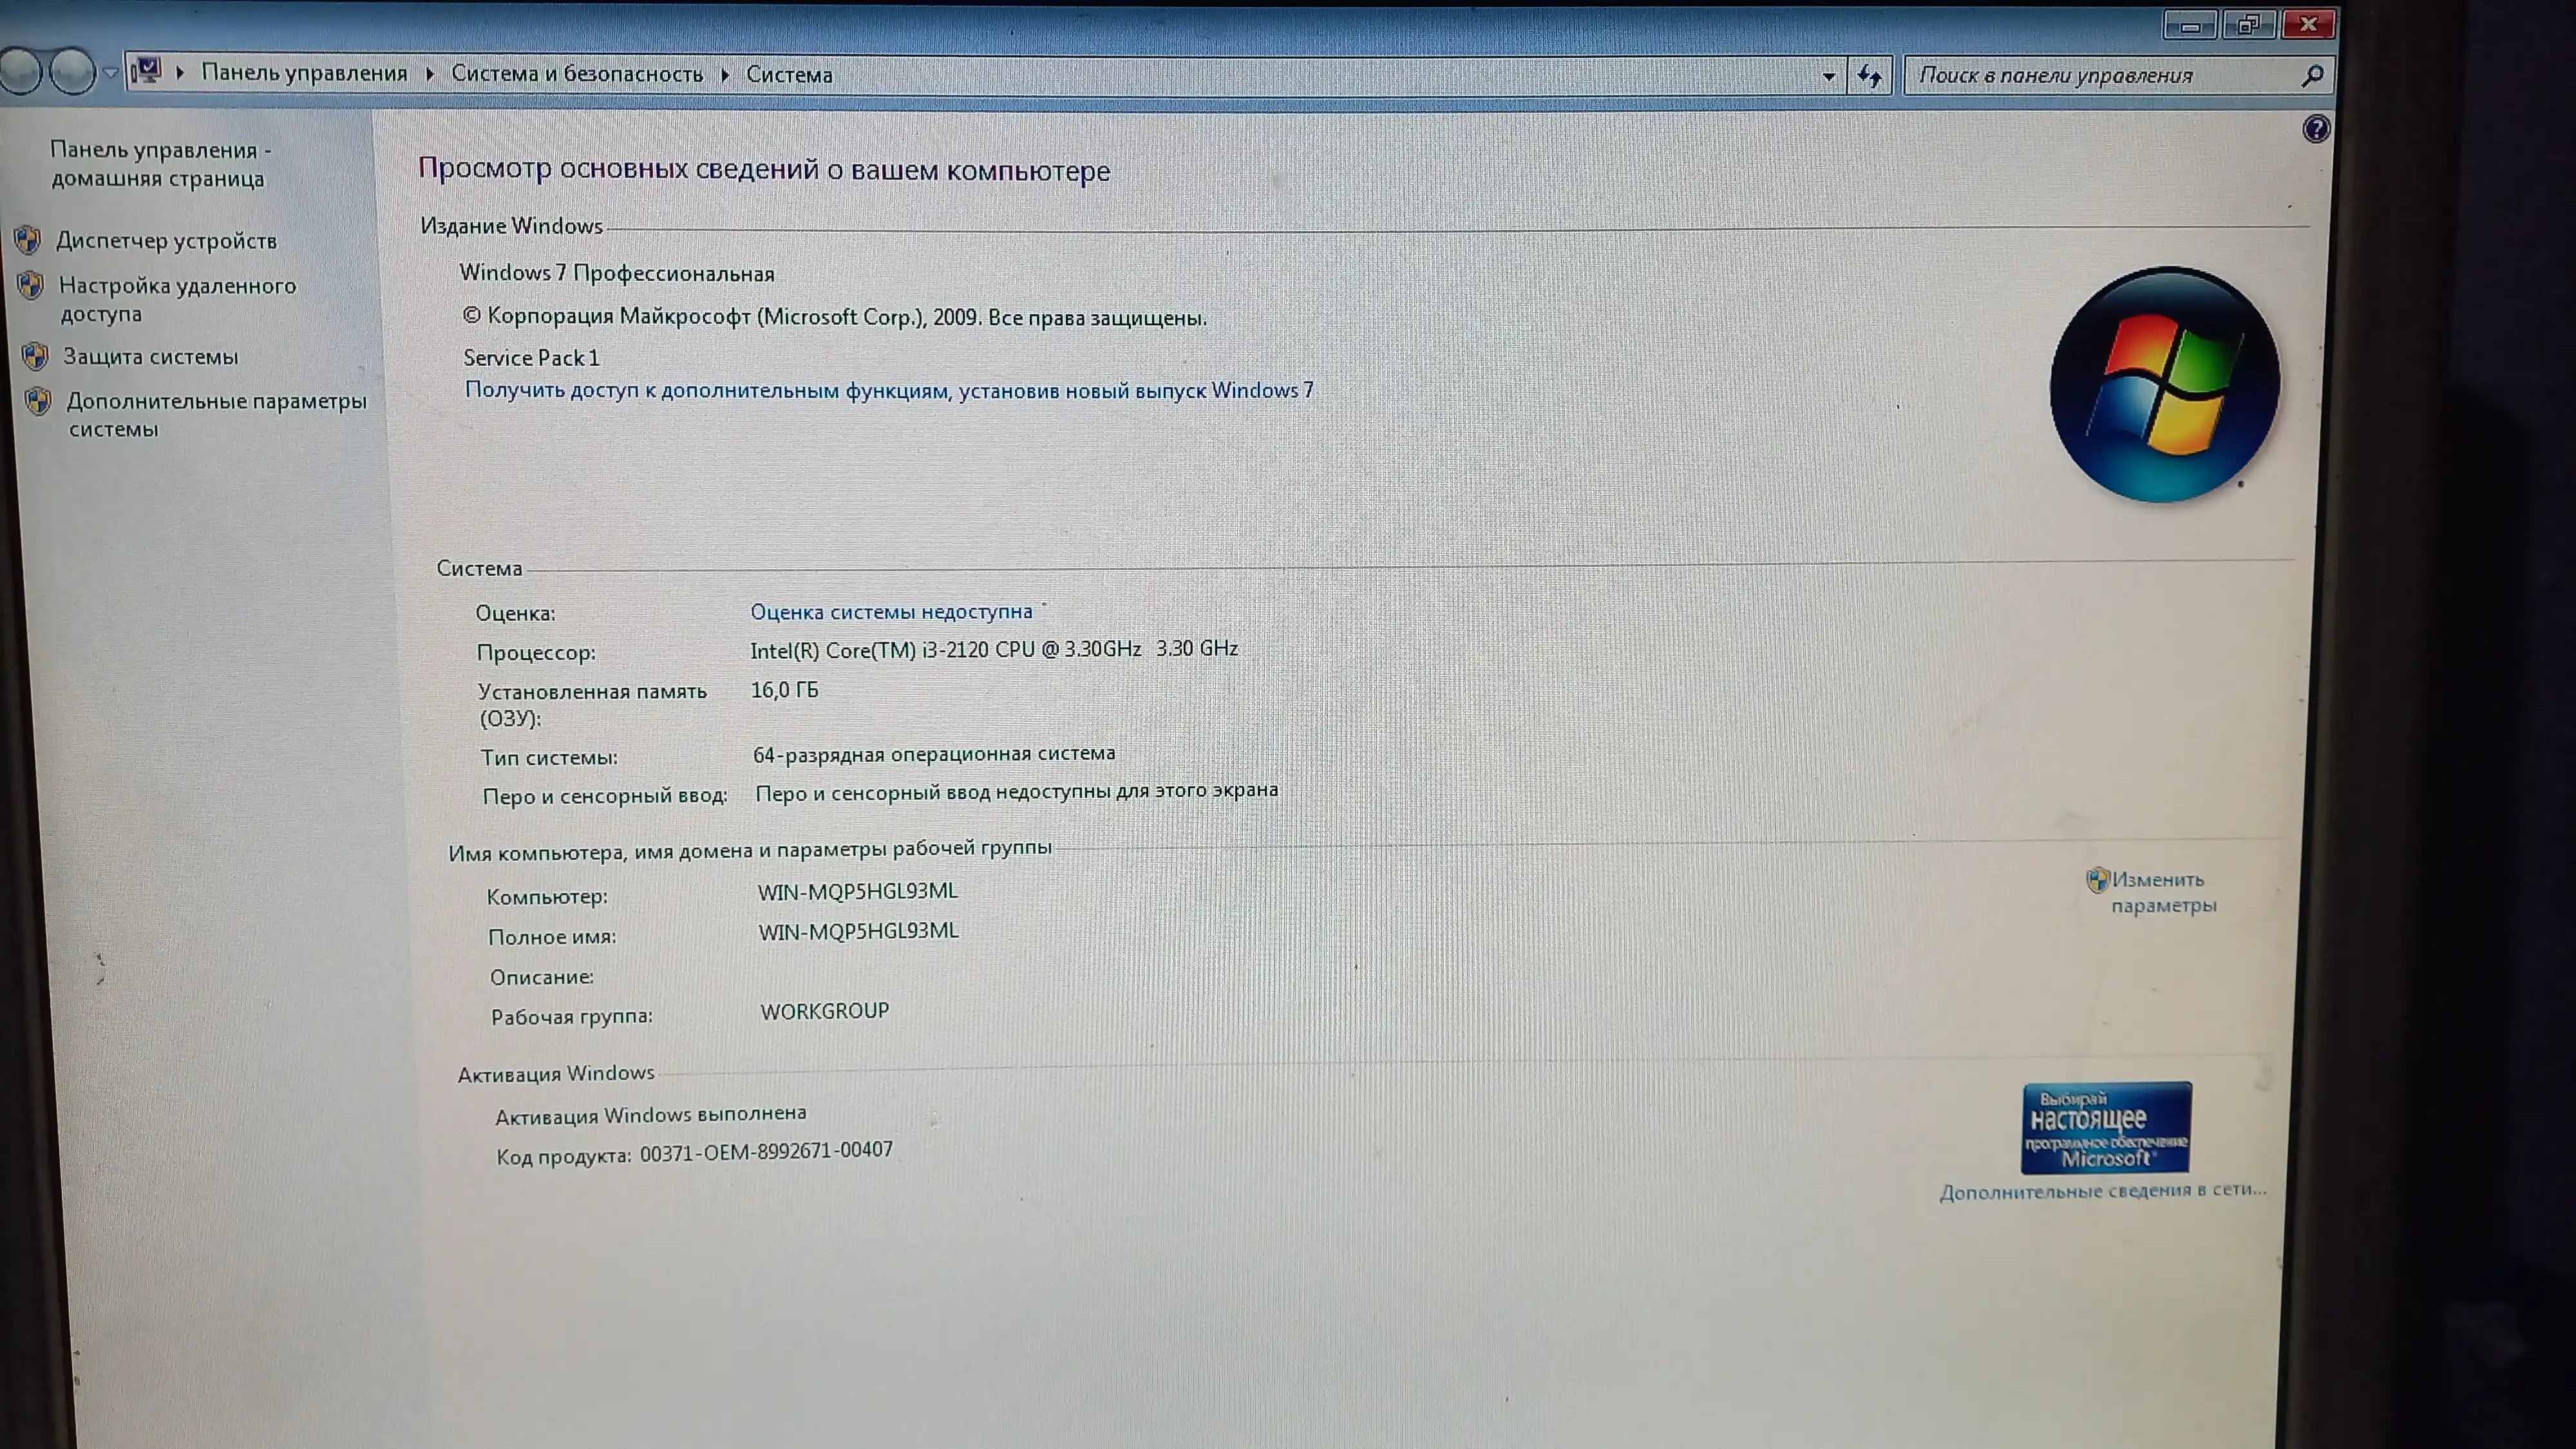Click the computer icon in address bar
Viewport: 2576px width, 1449px height.
coord(146,71)
